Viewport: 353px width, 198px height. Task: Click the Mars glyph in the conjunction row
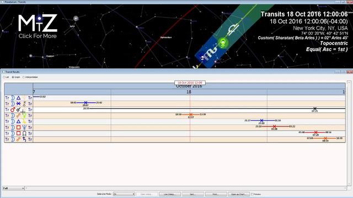13,109
